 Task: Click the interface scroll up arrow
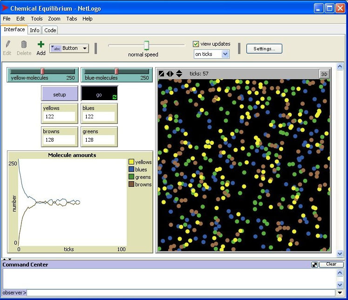click(x=340, y=66)
